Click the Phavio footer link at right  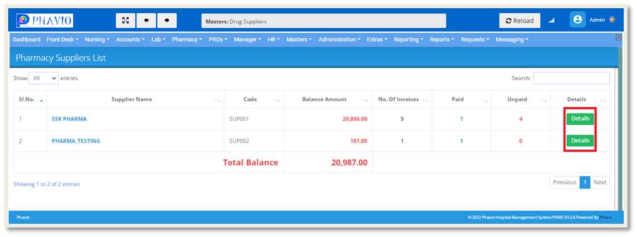point(605,217)
